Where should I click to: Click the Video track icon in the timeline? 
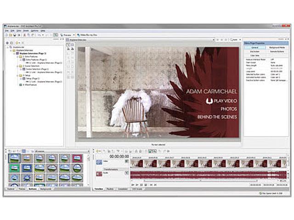[x=99, y=162]
